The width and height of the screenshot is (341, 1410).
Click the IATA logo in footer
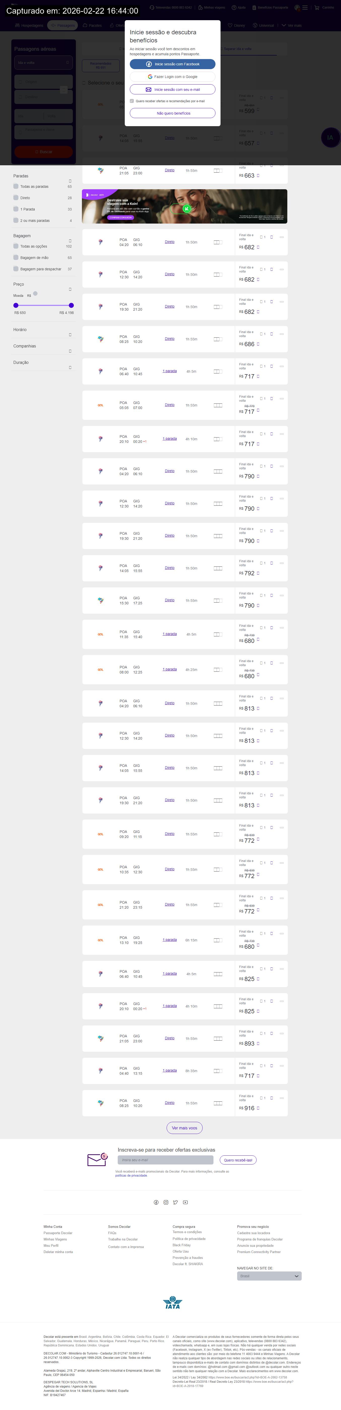173,1303
